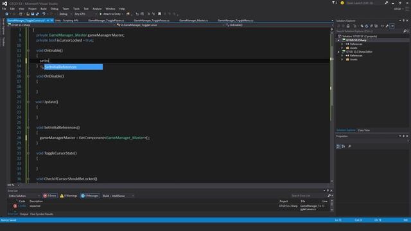Click the Navigate Backward toolbar icon
The height and width of the screenshot is (231, 411).
tap(7, 14)
